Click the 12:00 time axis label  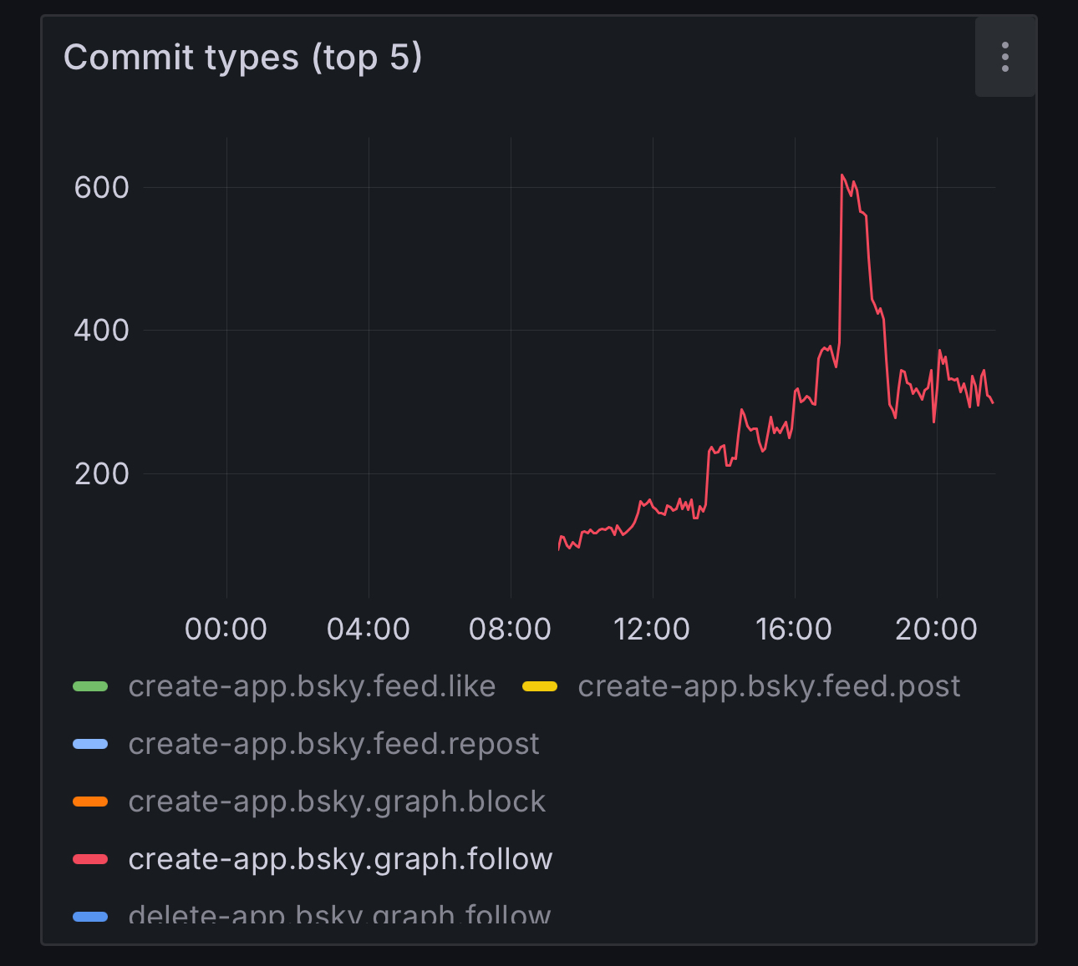652,629
